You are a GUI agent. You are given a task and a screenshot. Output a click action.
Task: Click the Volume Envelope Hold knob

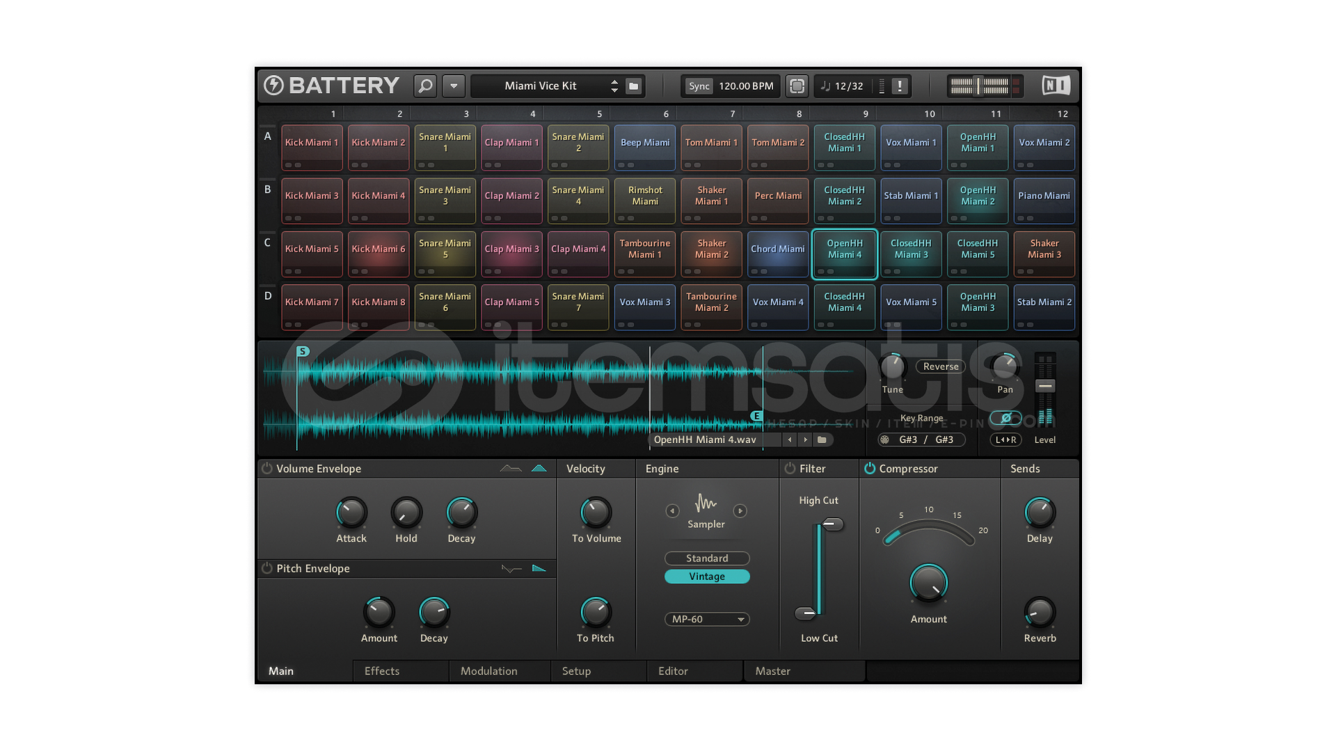[406, 512]
